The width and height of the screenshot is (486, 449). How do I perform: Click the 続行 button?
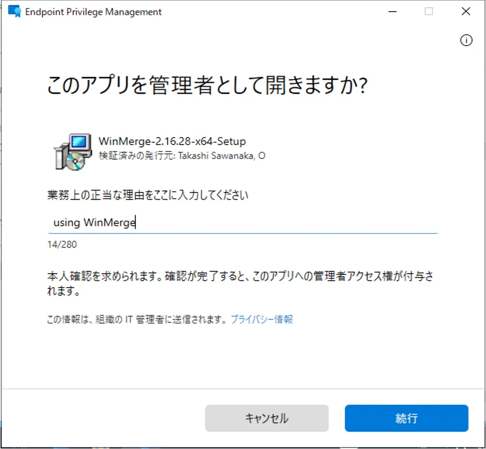406,418
